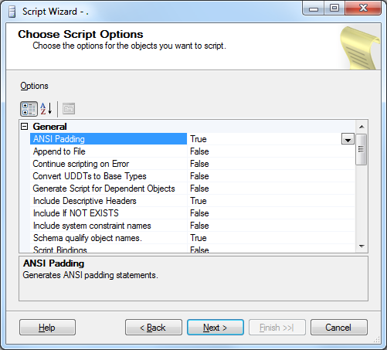387x350 pixels.
Task: Select the ANSI Padding option row
Action: (x=108, y=139)
